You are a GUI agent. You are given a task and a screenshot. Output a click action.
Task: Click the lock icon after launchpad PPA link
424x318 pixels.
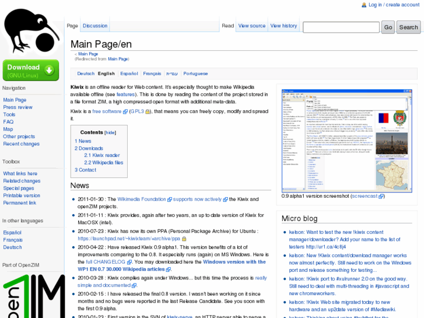click(184, 239)
